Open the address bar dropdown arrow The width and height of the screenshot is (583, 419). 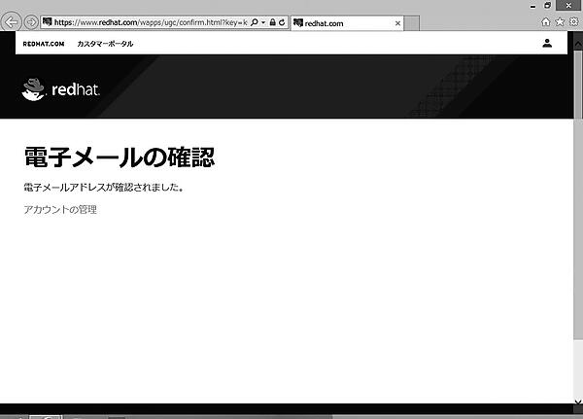[263, 22]
